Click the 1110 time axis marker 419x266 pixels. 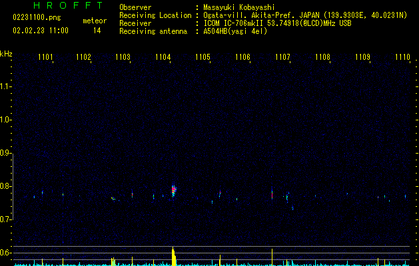tap(402, 57)
